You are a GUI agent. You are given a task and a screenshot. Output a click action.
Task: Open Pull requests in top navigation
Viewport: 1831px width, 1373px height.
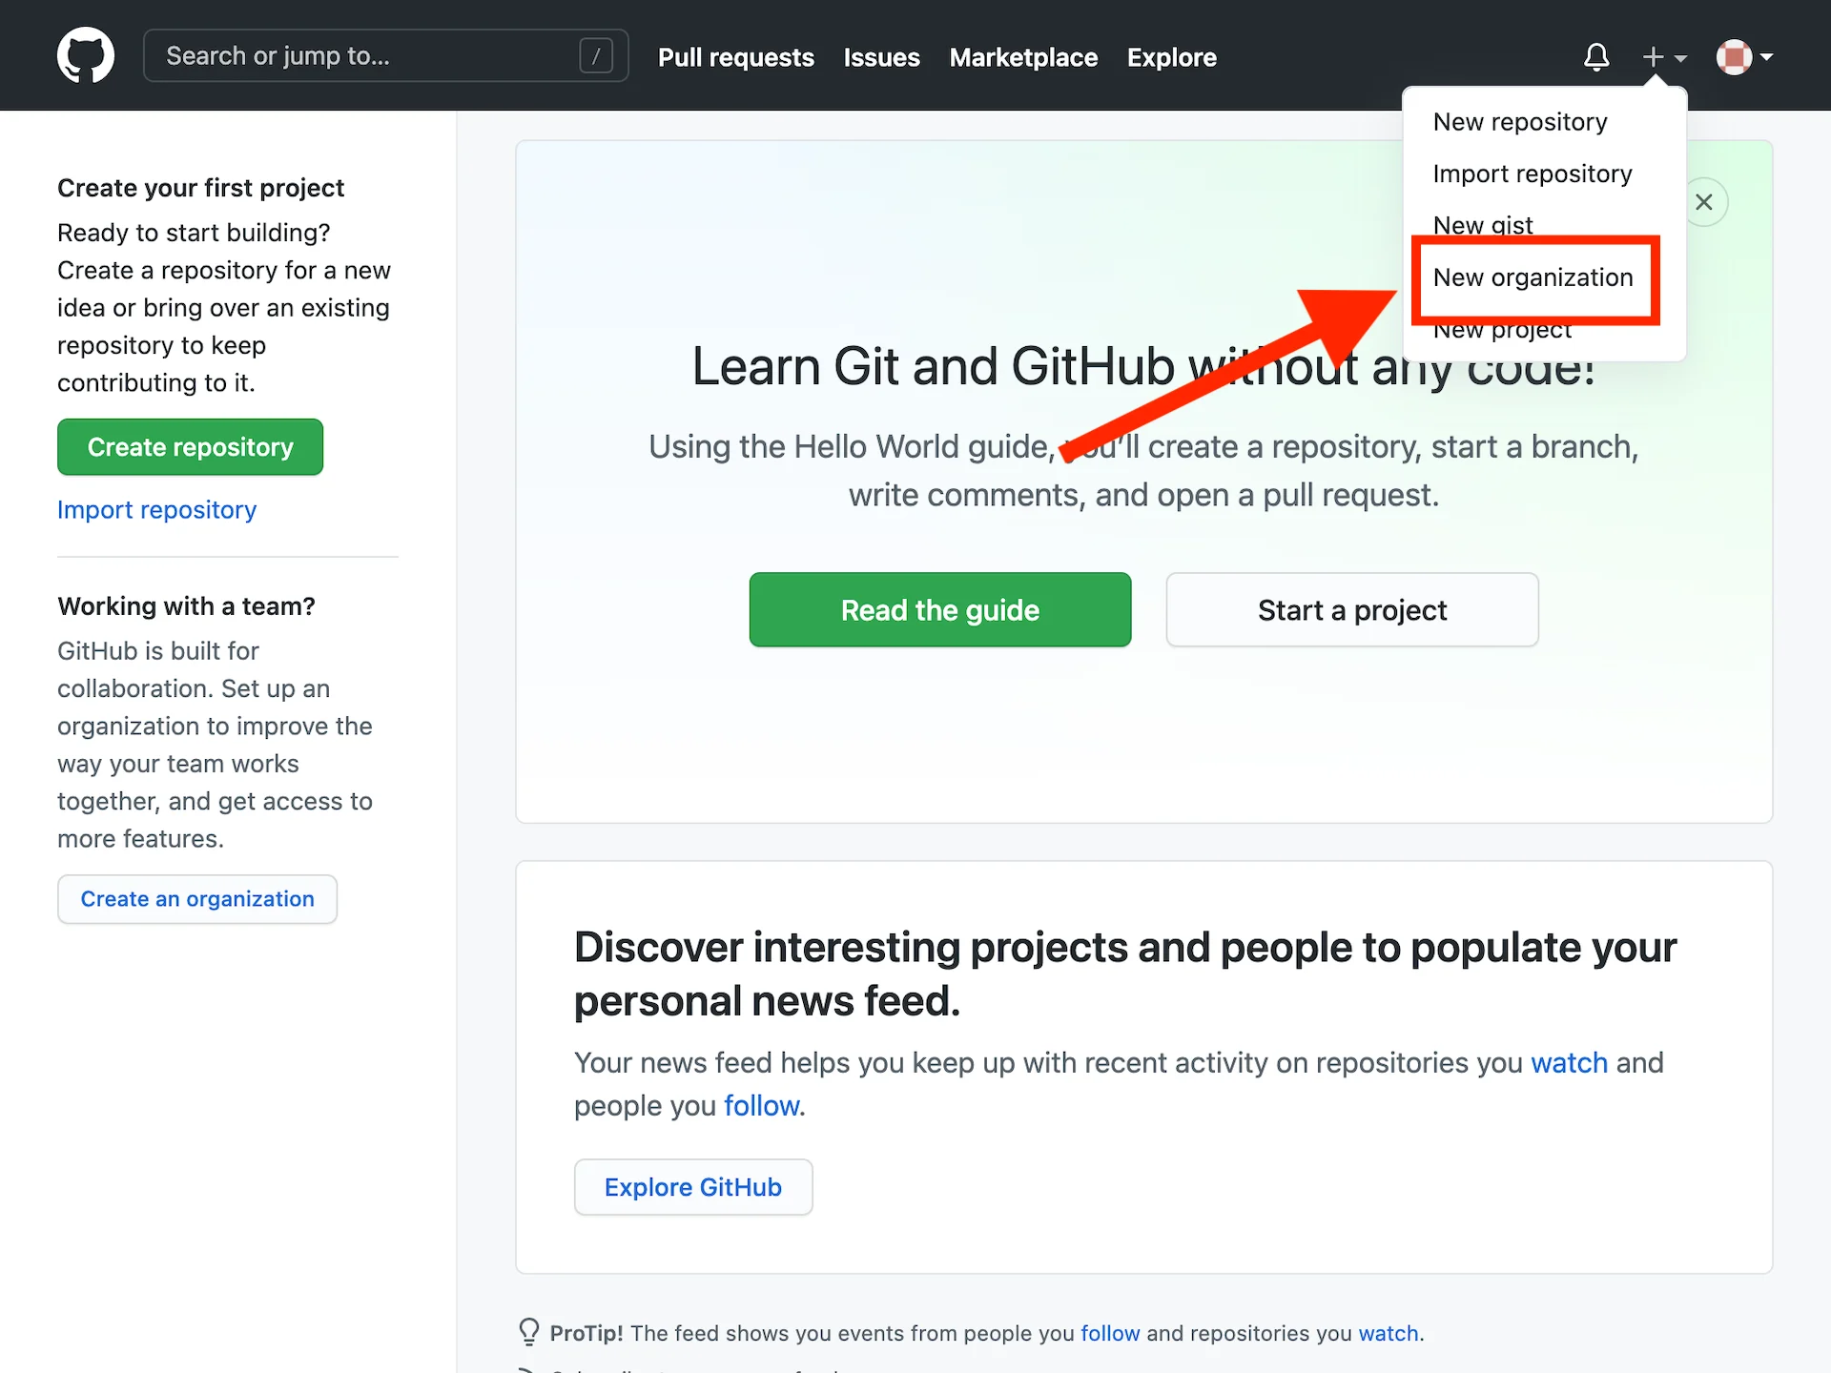click(735, 58)
